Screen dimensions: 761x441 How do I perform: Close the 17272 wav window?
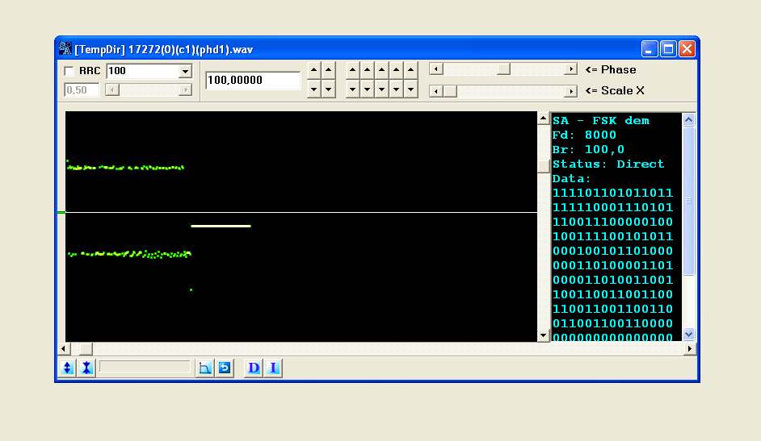(687, 49)
